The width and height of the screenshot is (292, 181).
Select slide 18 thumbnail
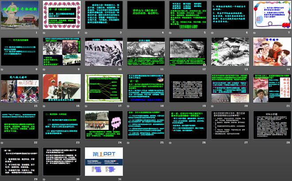(x=146, y=88)
